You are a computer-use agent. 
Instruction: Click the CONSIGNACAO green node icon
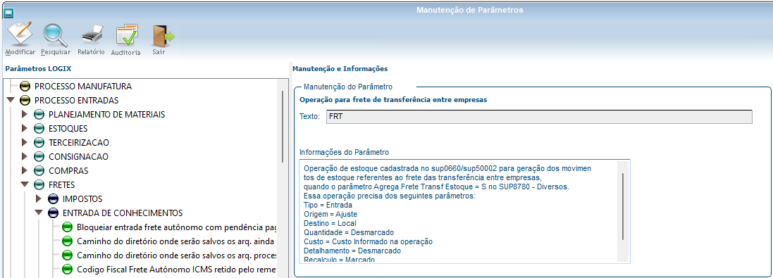39,157
